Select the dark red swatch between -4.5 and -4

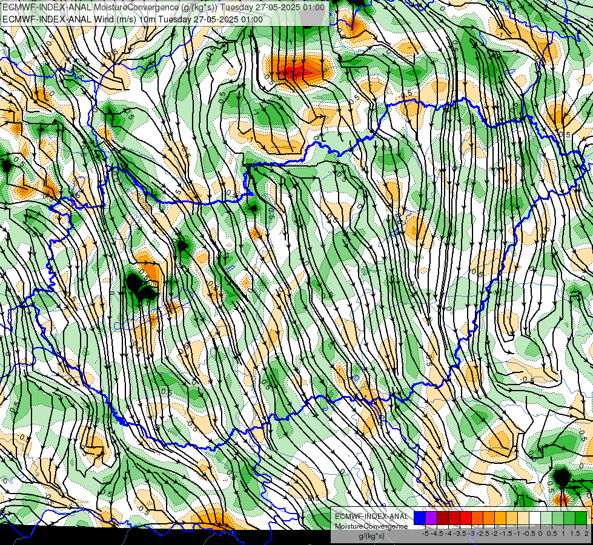click(x=443, y=518)
